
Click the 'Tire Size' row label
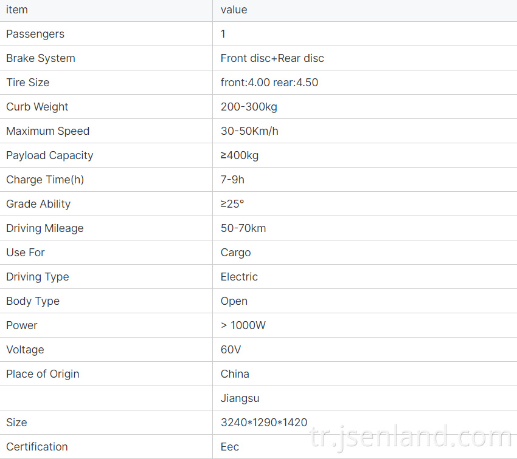[28, 82]
